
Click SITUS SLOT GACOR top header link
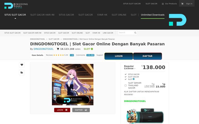tap(132, 4)
